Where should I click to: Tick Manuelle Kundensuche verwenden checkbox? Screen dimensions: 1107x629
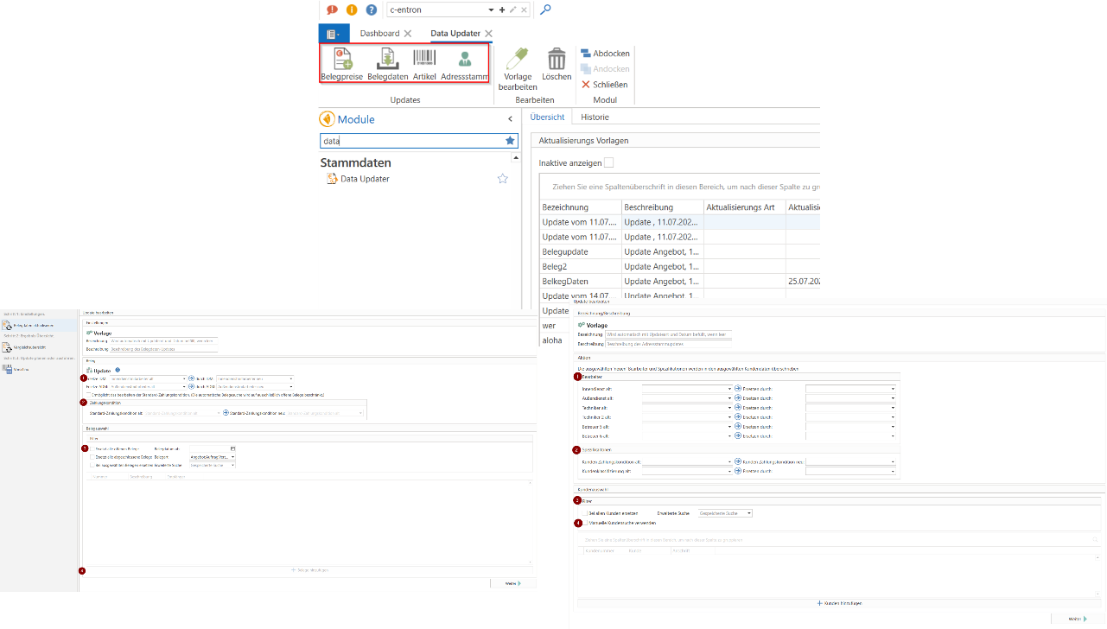pos(583,523)
